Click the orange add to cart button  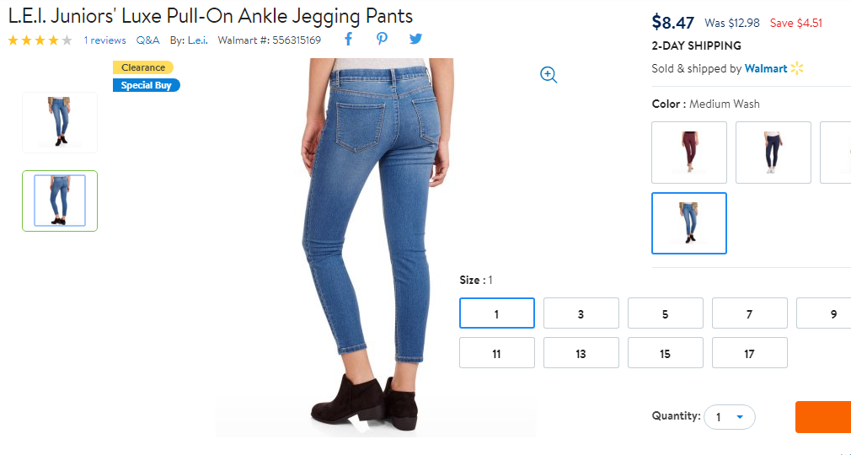[x=823, y=417]
